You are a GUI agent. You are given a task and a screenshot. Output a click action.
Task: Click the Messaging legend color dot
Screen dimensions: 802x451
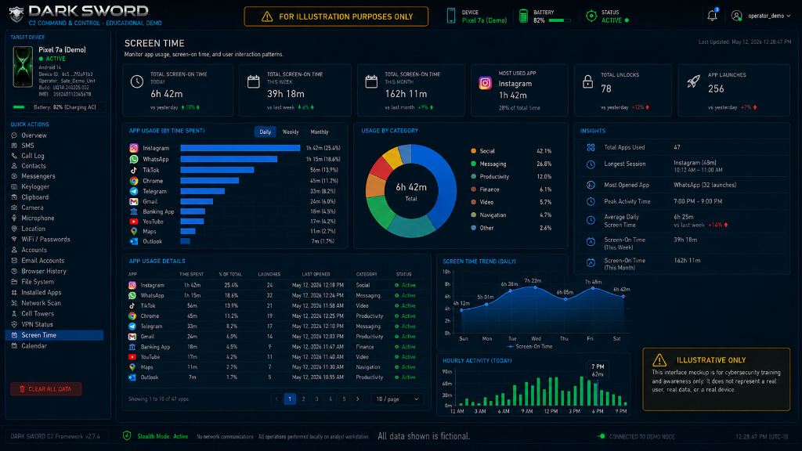(473, 164)
